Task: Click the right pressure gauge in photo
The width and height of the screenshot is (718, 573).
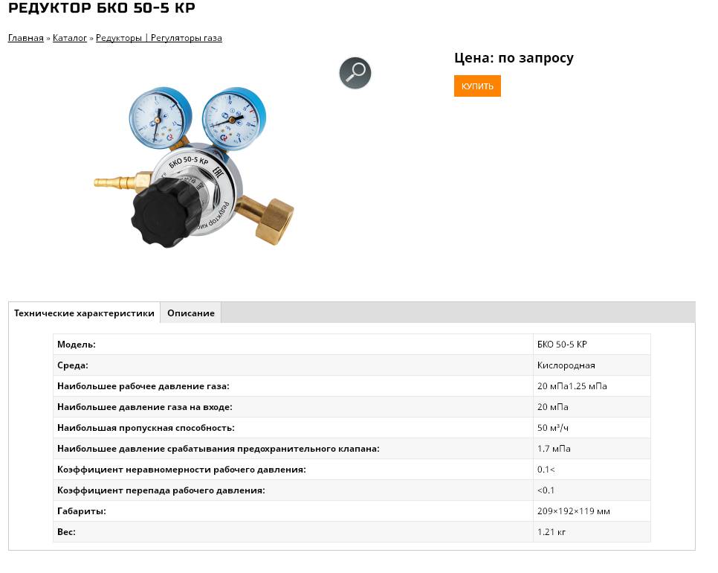Action: click(233, 118)
